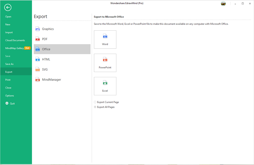Export to Word button
254x165 pixels.
pos(105,40)
